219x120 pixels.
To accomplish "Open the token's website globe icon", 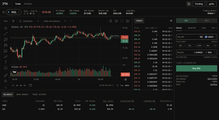I will pyautogui.click(x=33, y=14).
